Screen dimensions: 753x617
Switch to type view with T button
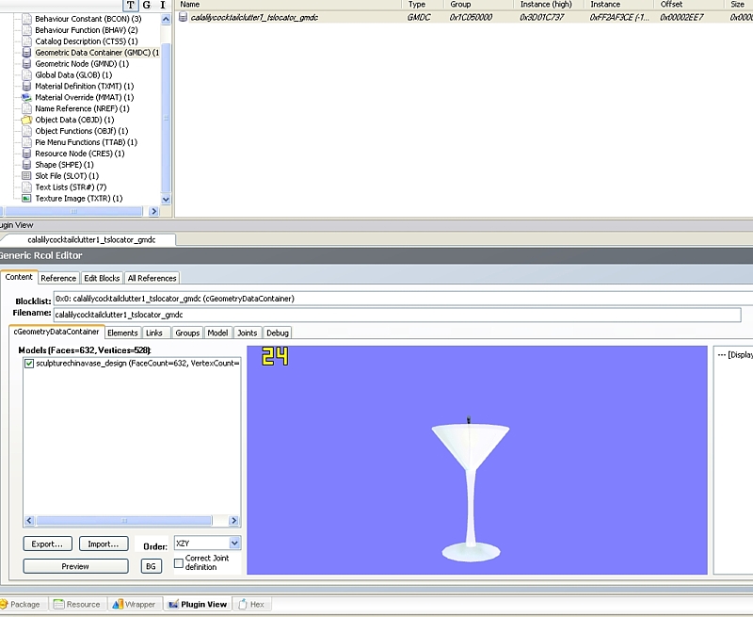[131, 5]
